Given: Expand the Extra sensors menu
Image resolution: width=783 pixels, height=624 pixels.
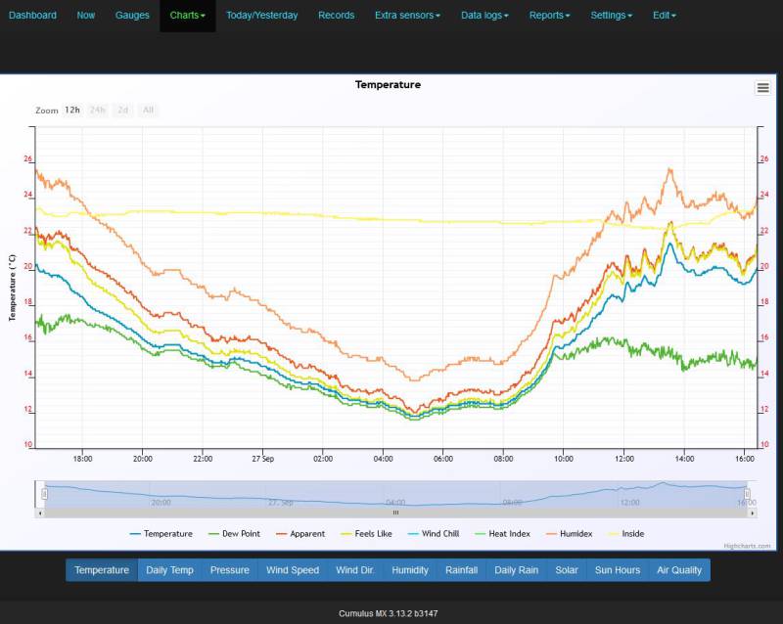Looking at the screenshot, I should 407,15.
